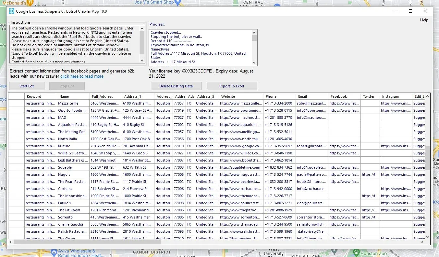Click the grid horizontal scroll left arrow
Image resolution: width=439 pixels, height=257 pixels.
(11, 242)
